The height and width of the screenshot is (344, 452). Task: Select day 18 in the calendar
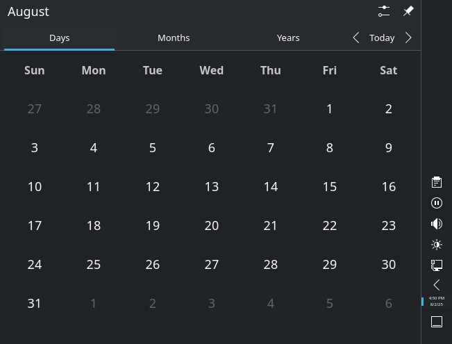pyautogui.click(x=94, y=226)
